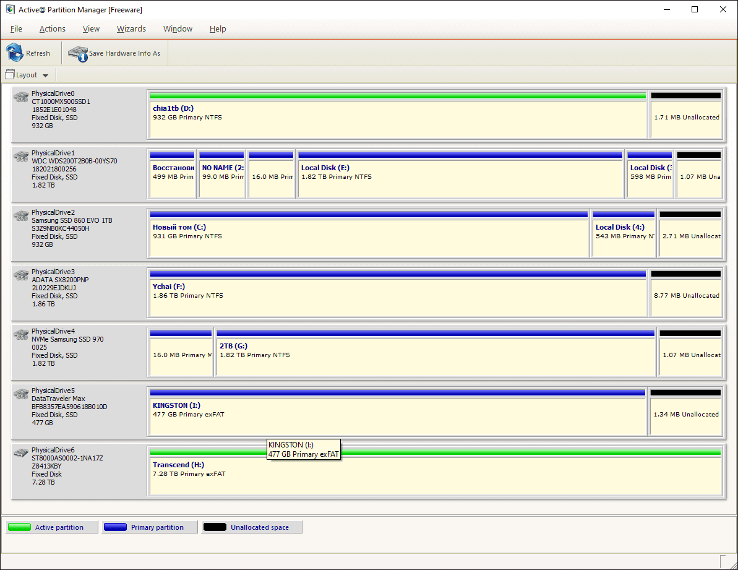Select the Transcend (H:) partition
This screenshot has width=738, height=570.
(435, 471)
